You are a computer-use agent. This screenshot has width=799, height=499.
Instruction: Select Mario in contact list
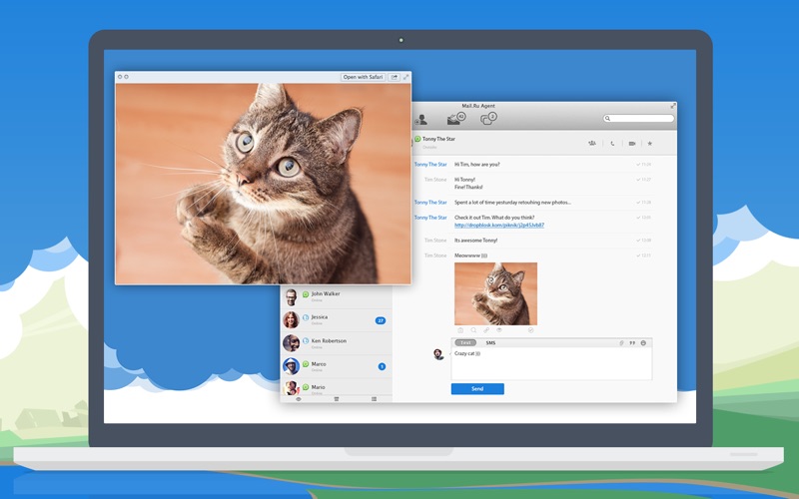coord(337,387)
